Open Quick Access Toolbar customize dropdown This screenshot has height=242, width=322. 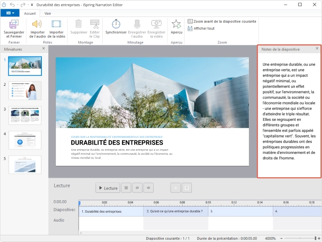[x=32, y=5]
